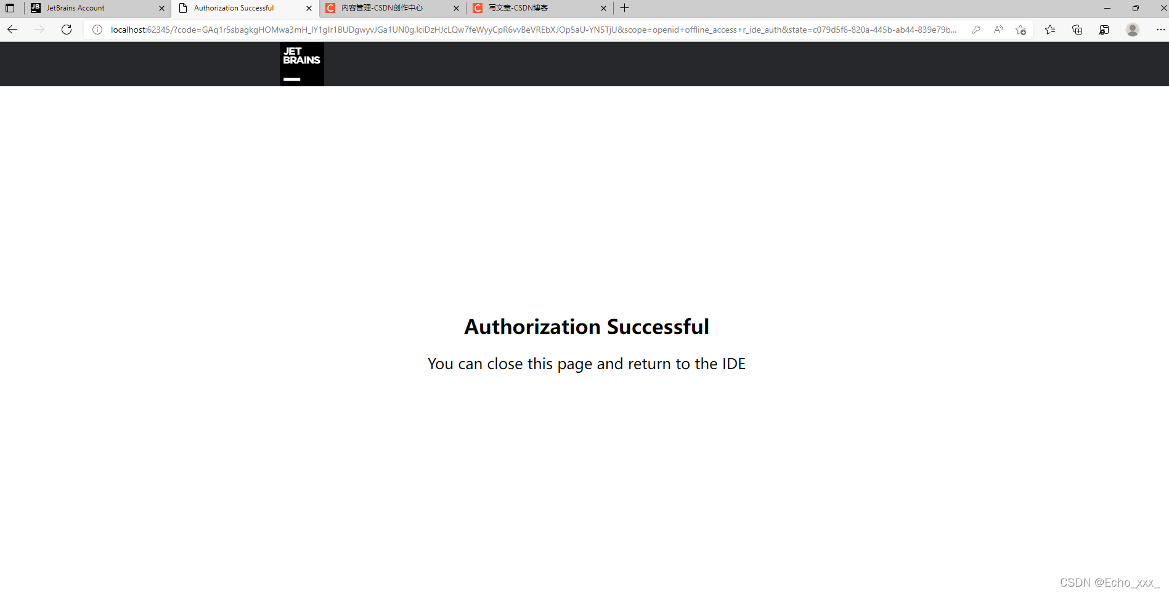Click the JetBrains logo
The image size is (1169, 594).
coord(302,64)
